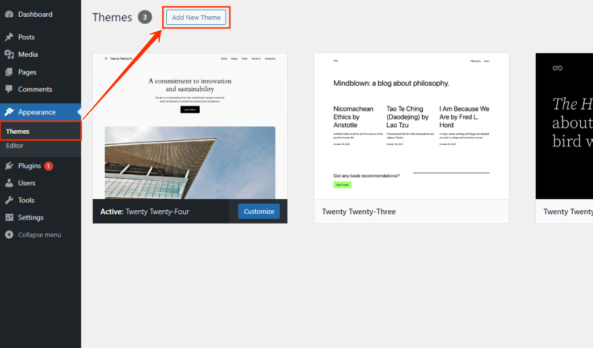This screenshot has width=593, height=348.
Task: Click the Media library icon
Action: [x=9, y=54]
